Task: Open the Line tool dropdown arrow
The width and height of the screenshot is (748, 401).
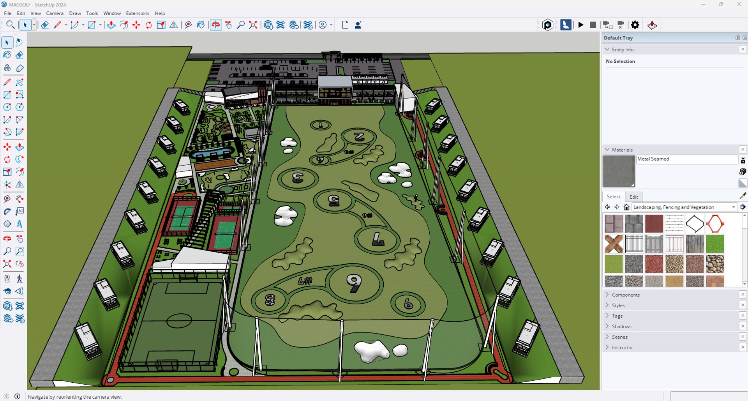Action: (66, 25)
